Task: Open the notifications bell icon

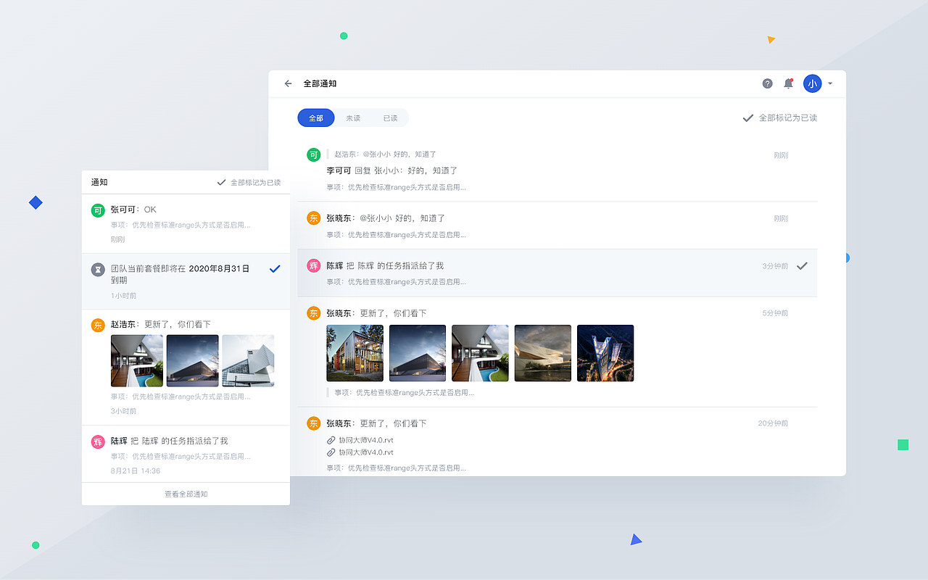Action: [788, 83]
